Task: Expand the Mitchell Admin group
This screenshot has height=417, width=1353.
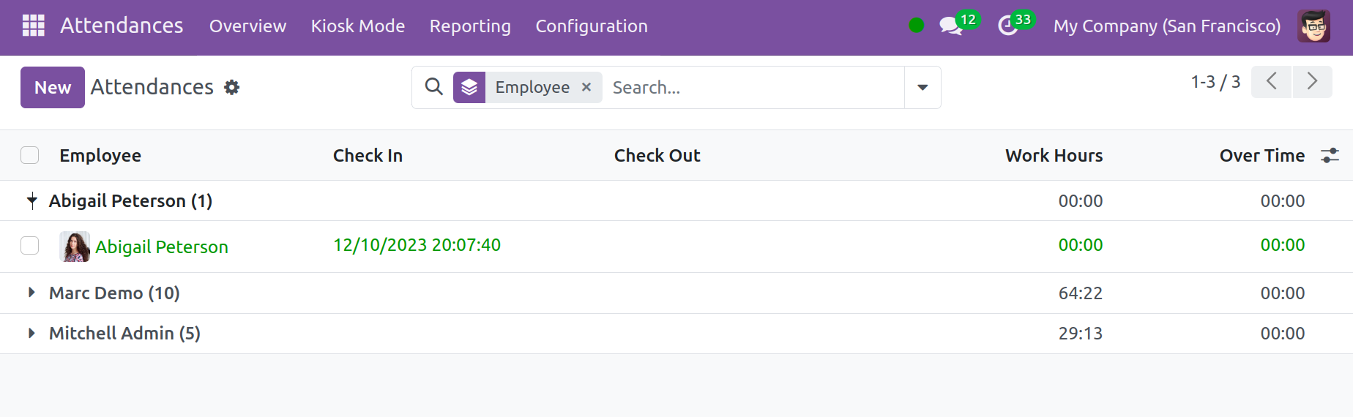Action: pos(31,333)
